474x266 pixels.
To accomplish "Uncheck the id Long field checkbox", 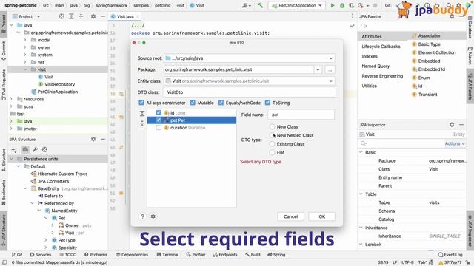I will 158,113.
